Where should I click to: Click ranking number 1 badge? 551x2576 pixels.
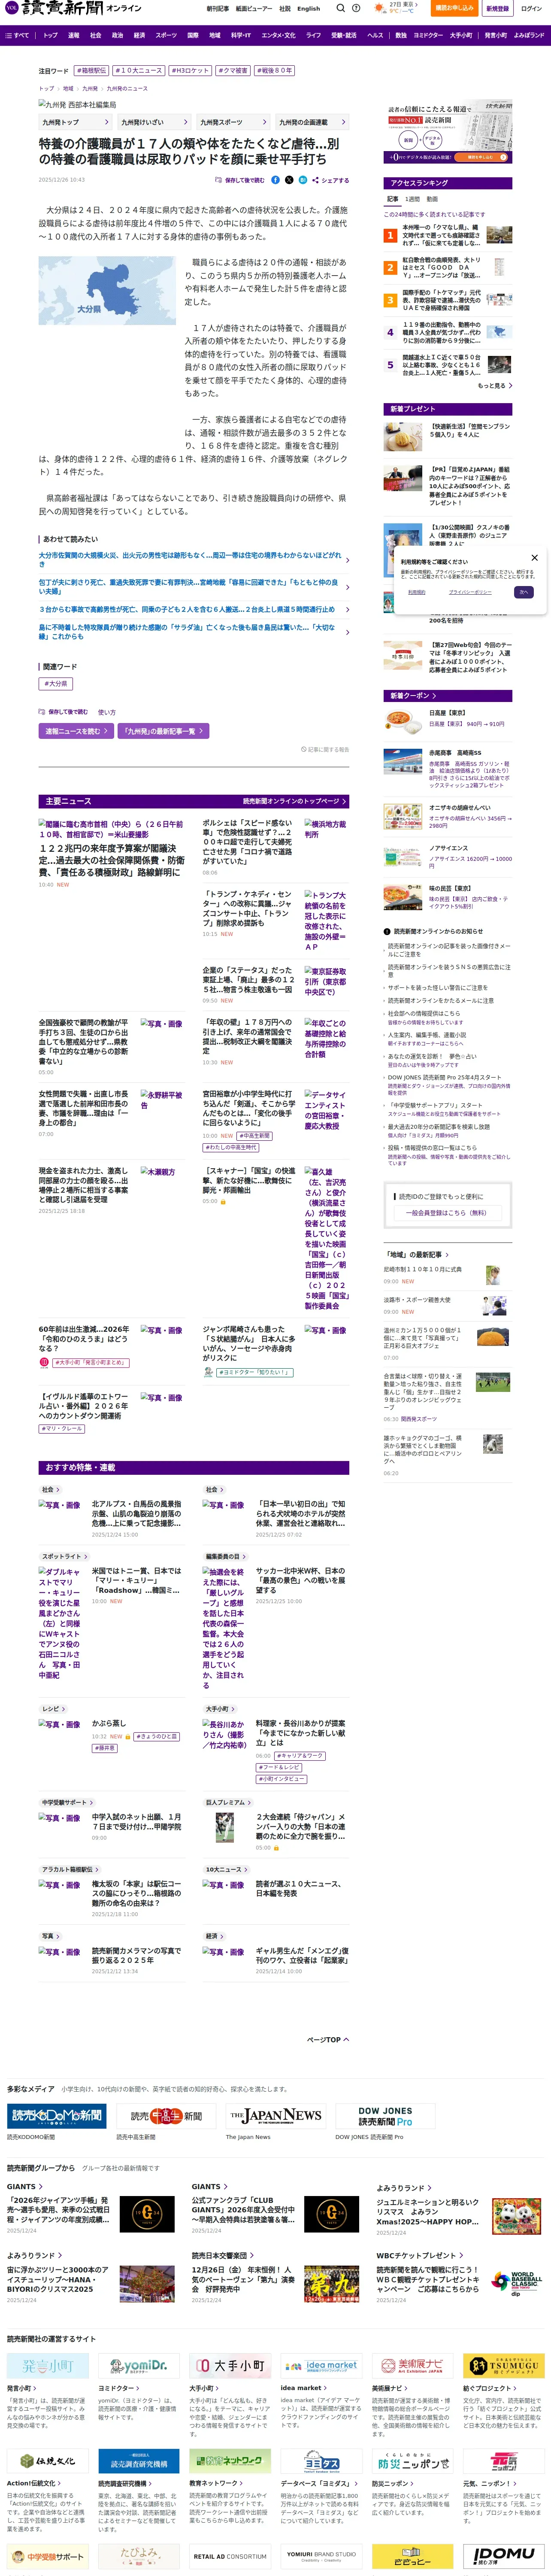(x=390, y=236)
